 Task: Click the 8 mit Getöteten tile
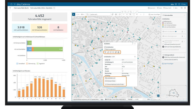click(58, 28)
